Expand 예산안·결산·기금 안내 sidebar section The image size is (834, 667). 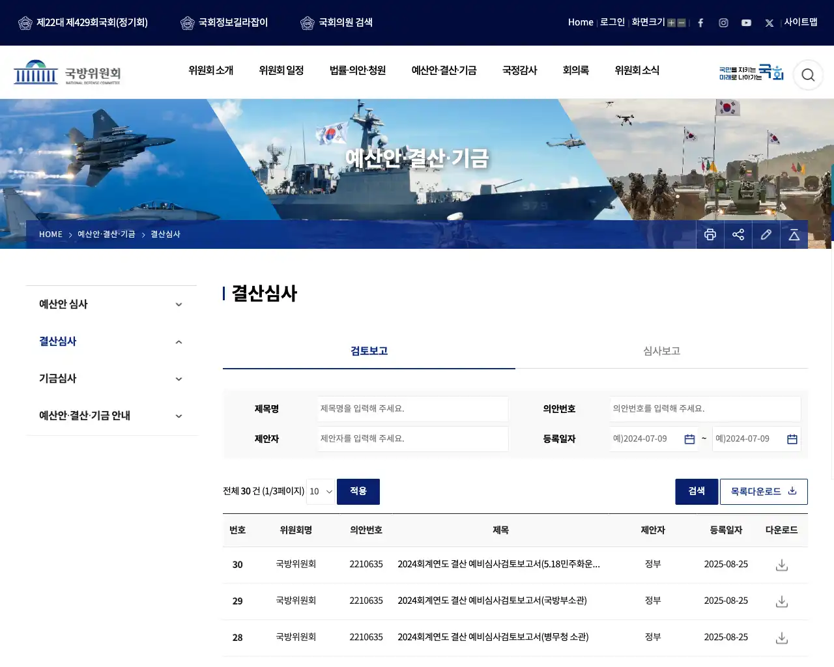point(111,416)
